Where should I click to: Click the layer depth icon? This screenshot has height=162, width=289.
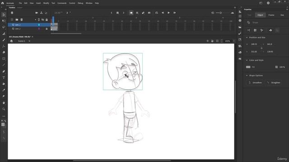tap(46, 13)
